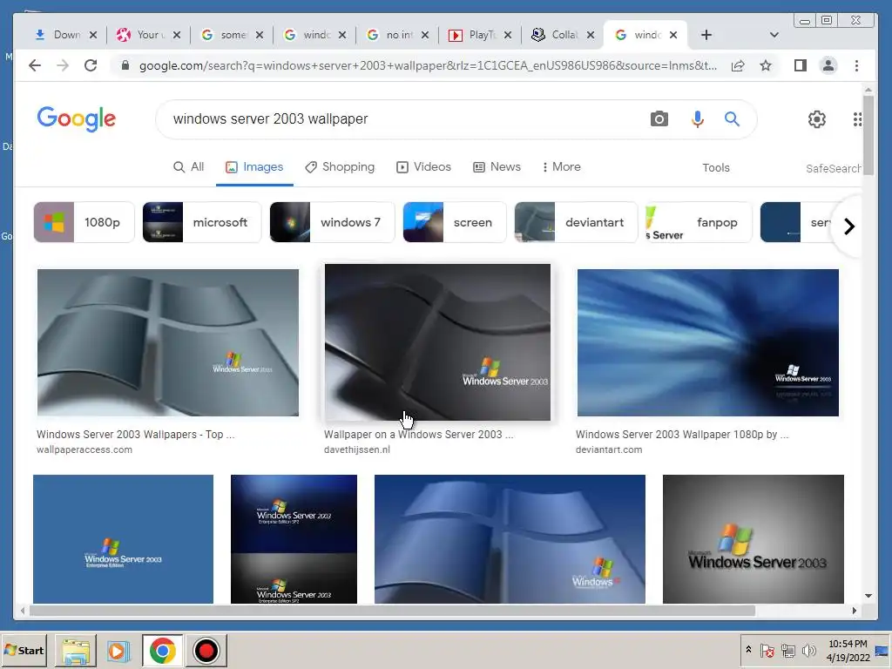Click the share page icon in address bar
The height and width of the screenshot is (669, 892).
coord(738,65)
